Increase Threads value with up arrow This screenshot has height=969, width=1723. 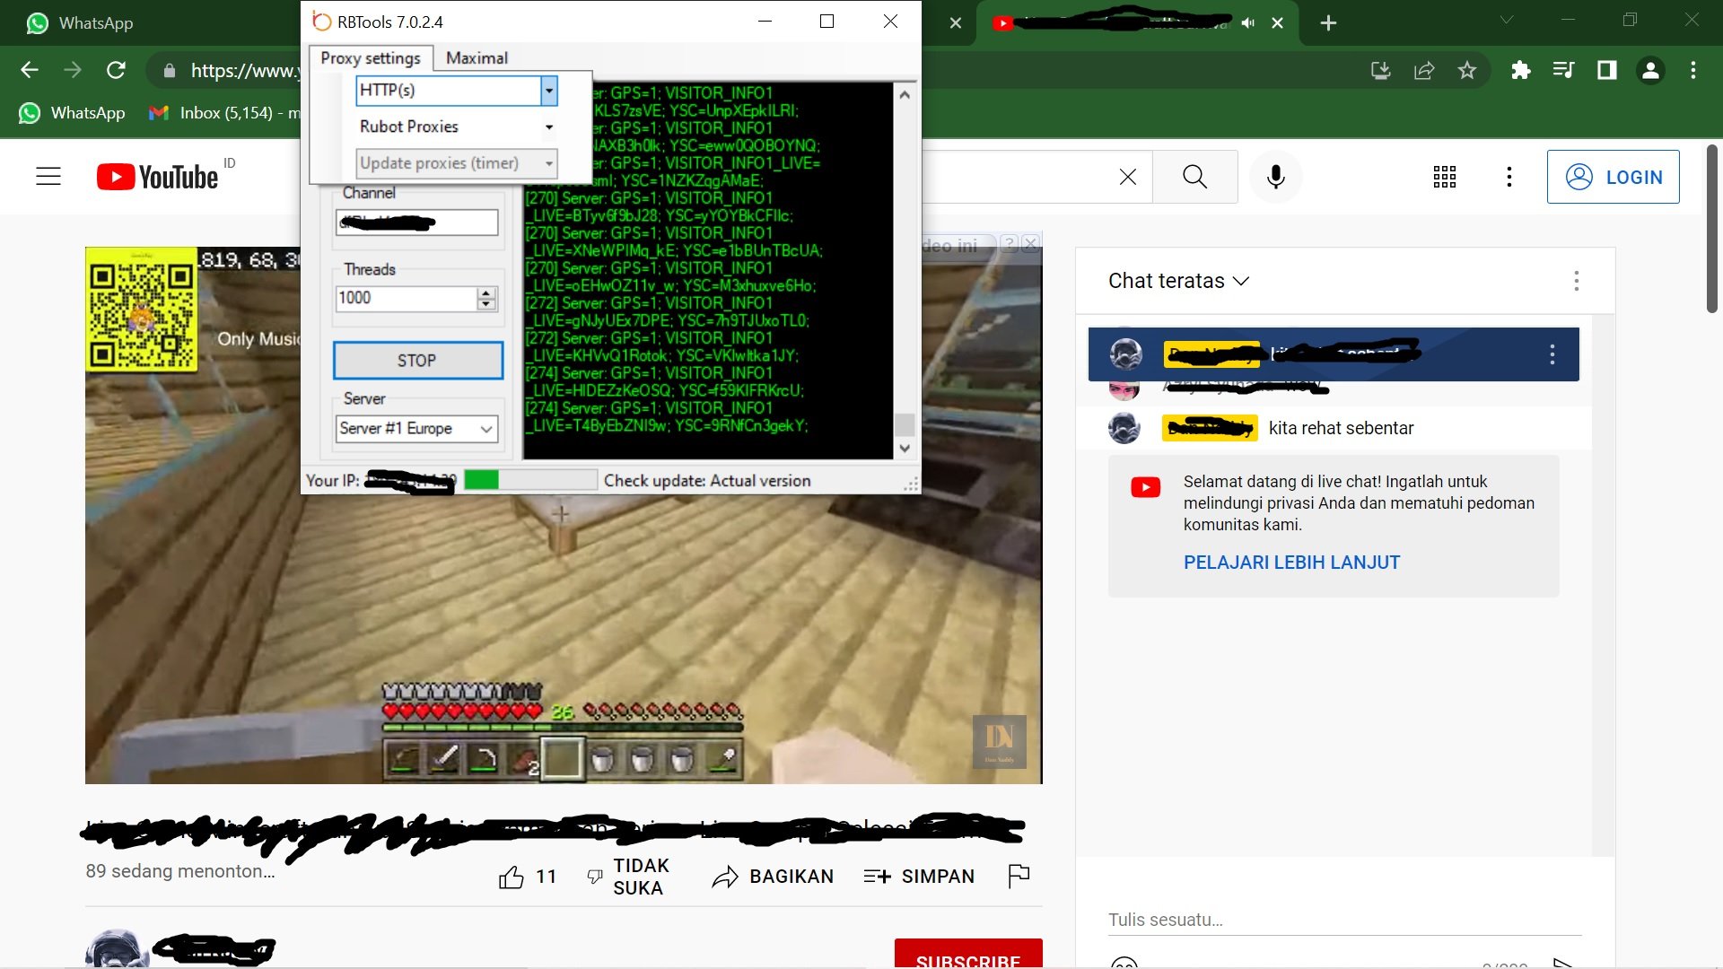click(x=486, y=292)
